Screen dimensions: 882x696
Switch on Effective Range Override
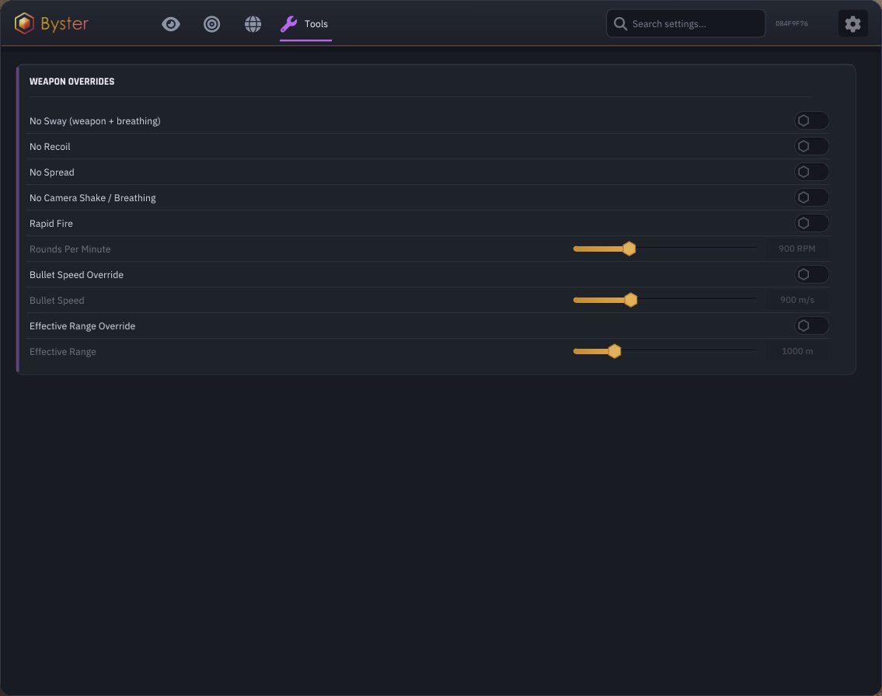pos(811,325)
